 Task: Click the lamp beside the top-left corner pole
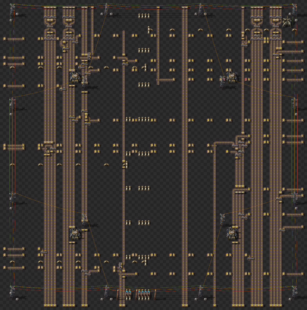17,14
